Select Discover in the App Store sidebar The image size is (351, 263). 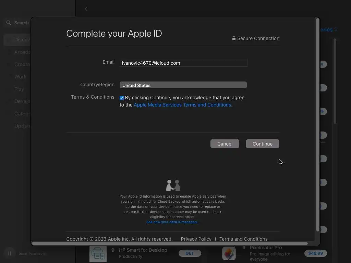coord(17,40)
